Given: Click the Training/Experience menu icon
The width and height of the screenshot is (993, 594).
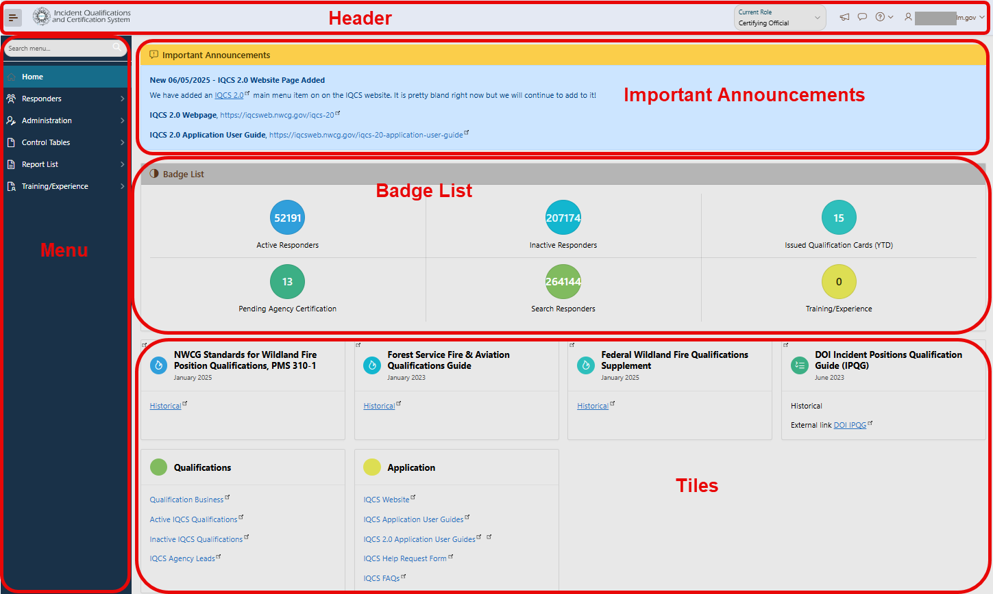Looking at the screenshot, I should coord(11,186).
